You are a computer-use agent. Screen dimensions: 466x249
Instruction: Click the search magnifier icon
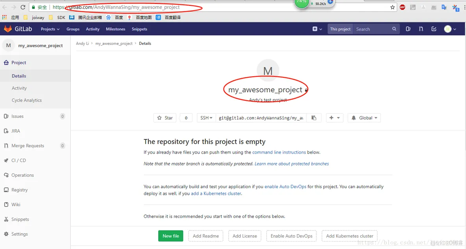pos(394,29)
